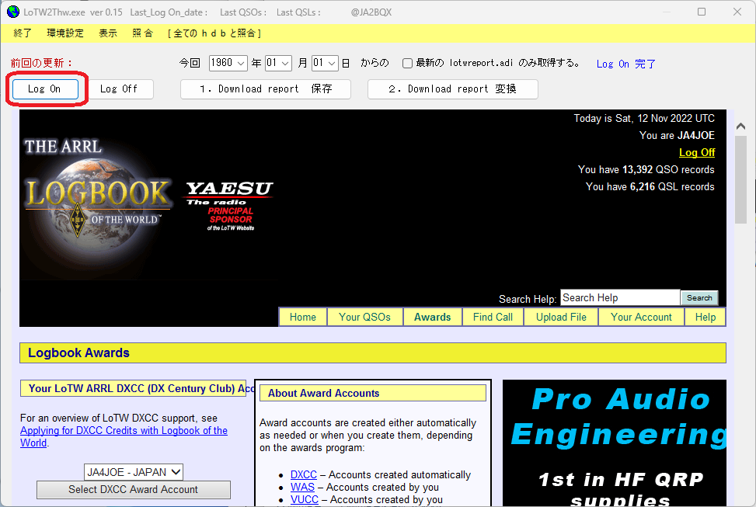
Task: Click '1. Download report 保存' button
Action: (x=266, y=89)
